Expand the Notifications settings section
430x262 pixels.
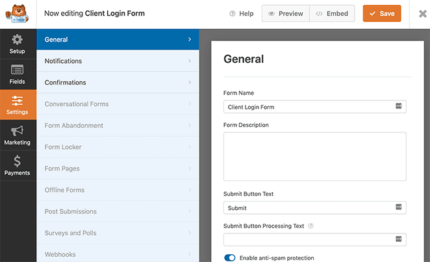pos(118,61)
